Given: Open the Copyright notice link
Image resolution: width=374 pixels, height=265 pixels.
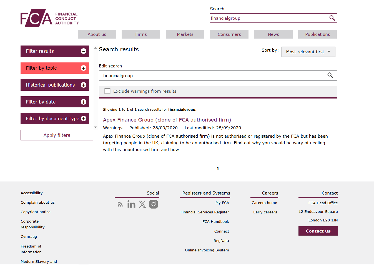Looking at the screenshot, I should click(36, 212).
